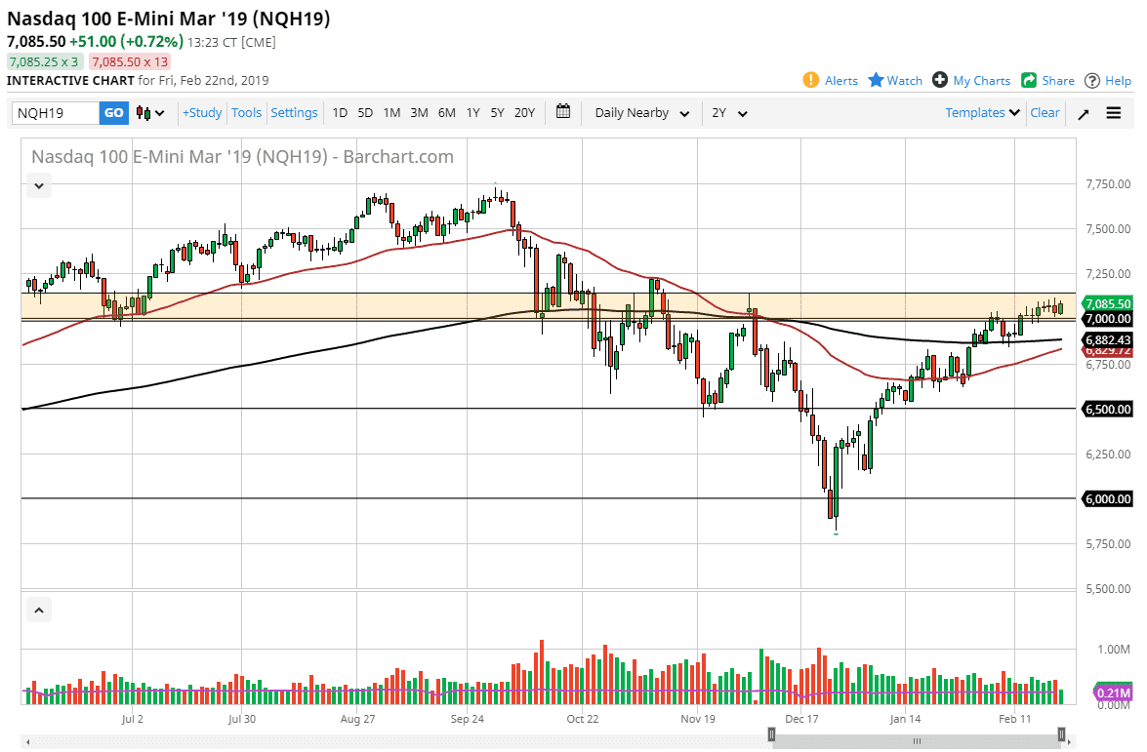Open the calendar date picker icon
This screenshot has width=1147, height=752.
pos(563,112)
